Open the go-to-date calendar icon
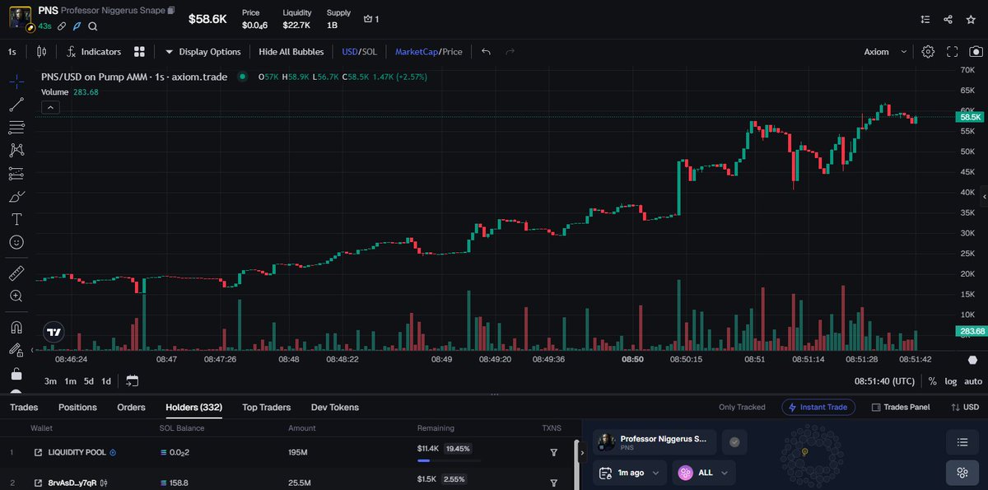This screenshot has height=490, width=988. [x=133, y=380]
